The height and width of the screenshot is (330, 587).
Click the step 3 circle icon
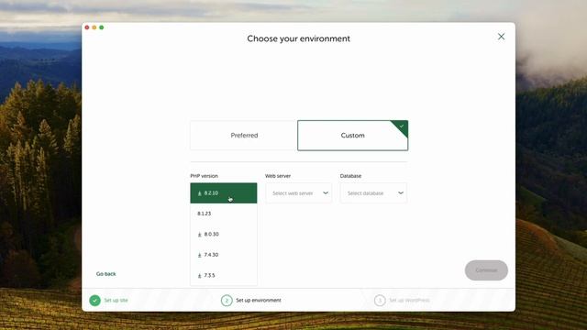(x=380, y=301)
